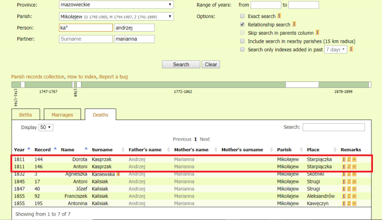382x220 pixels.
Task: Click the 'Z' remarks icon for Józef Kalisiak
Action: pyautogui.click(x=349, y=188)
